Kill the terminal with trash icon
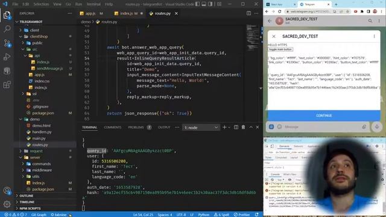386x217 pixels. [x=243, y=127]
